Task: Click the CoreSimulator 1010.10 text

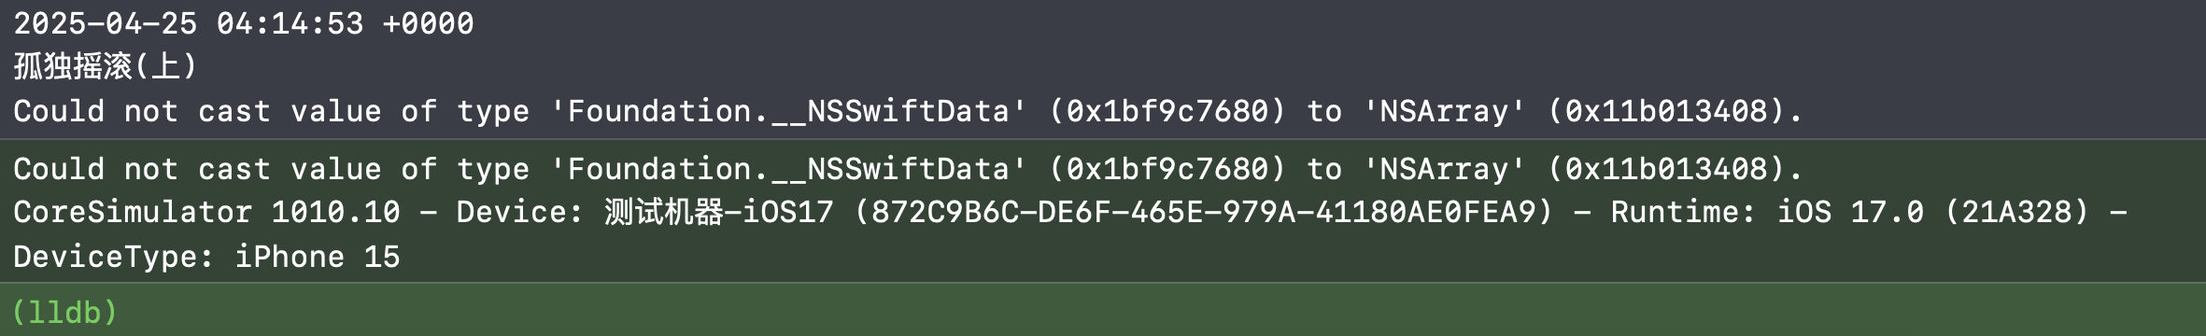Action: (206, 212)
